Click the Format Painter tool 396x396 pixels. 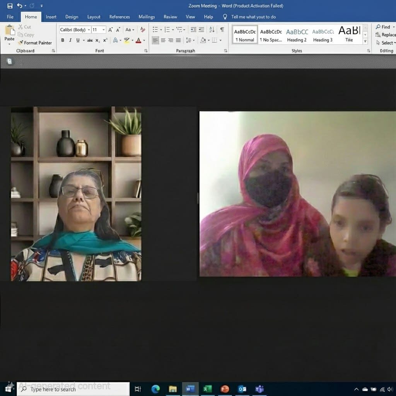(x=35, y=43)
